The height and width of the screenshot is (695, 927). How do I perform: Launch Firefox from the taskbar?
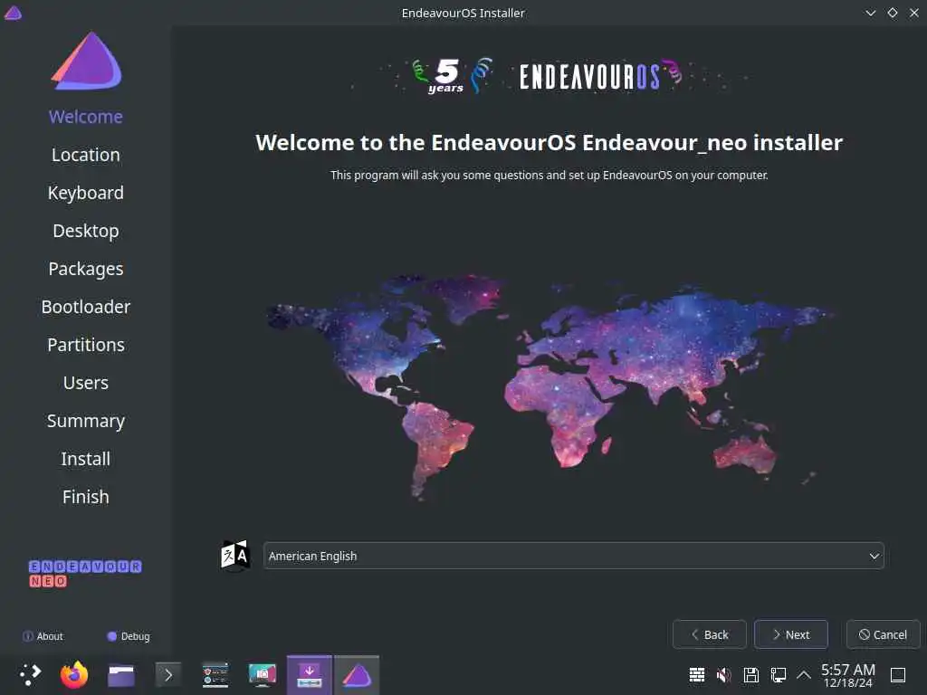click(x=74, y=674)
